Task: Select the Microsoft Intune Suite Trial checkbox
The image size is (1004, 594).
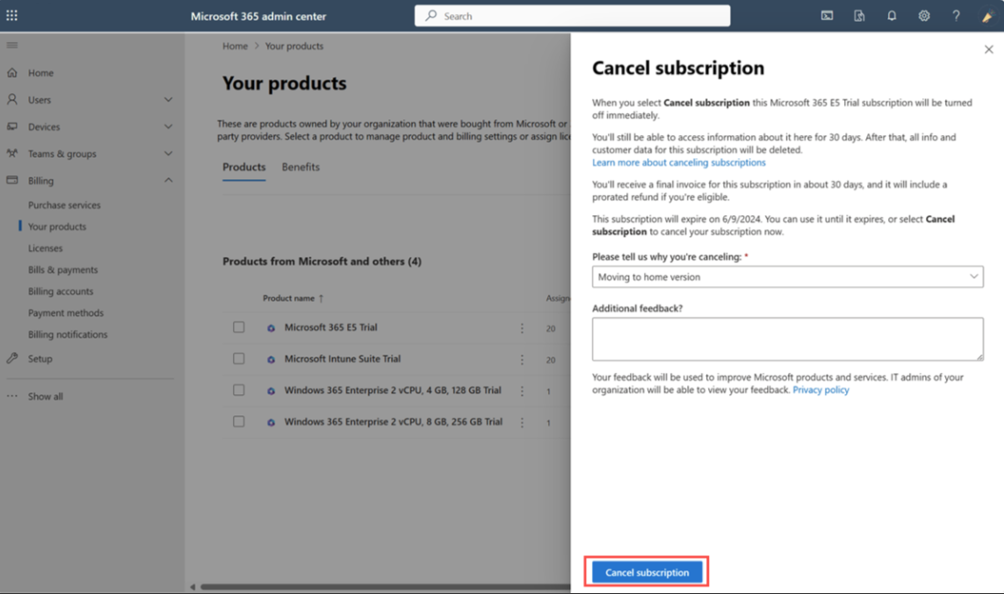Action: 239,359
